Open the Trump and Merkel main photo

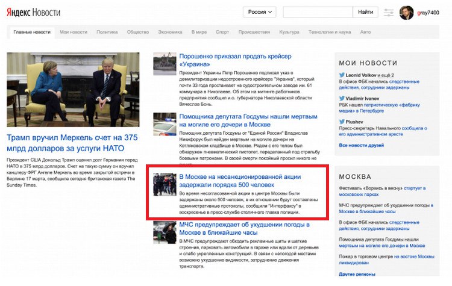[73, 90]
